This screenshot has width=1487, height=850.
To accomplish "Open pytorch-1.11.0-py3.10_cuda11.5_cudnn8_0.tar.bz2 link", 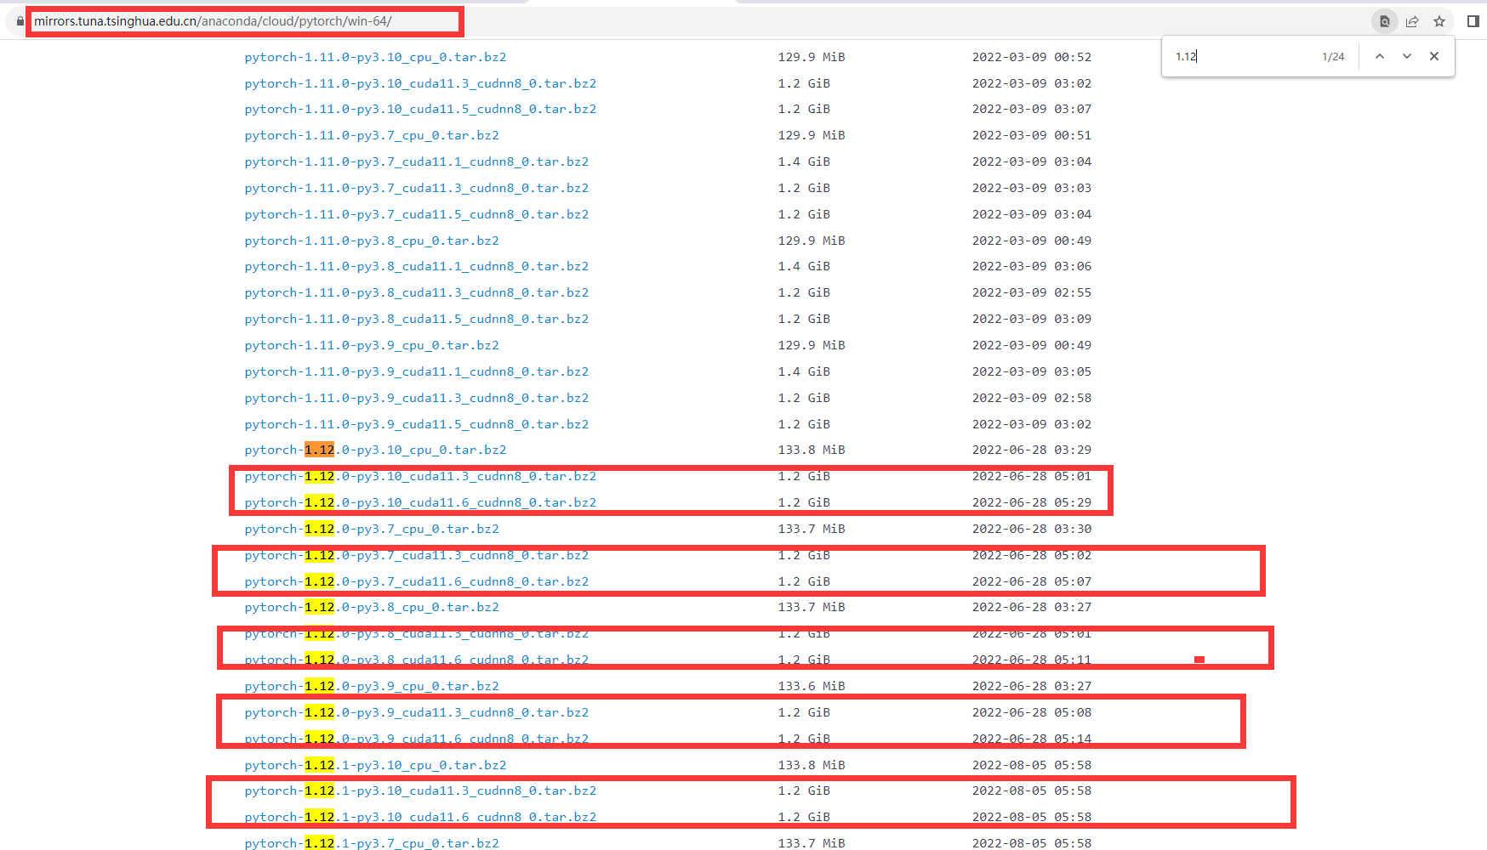I will tap(420, 109).
